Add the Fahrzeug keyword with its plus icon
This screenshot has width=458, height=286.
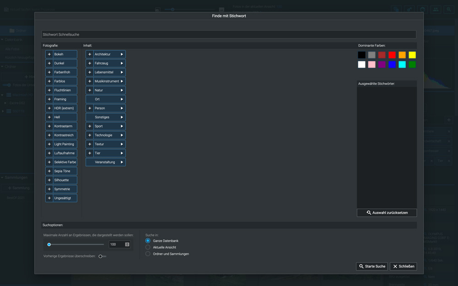(x=90, y=63)
